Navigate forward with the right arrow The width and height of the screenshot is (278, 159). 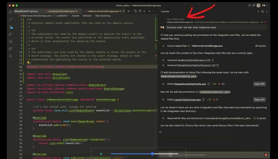[149, 11]
